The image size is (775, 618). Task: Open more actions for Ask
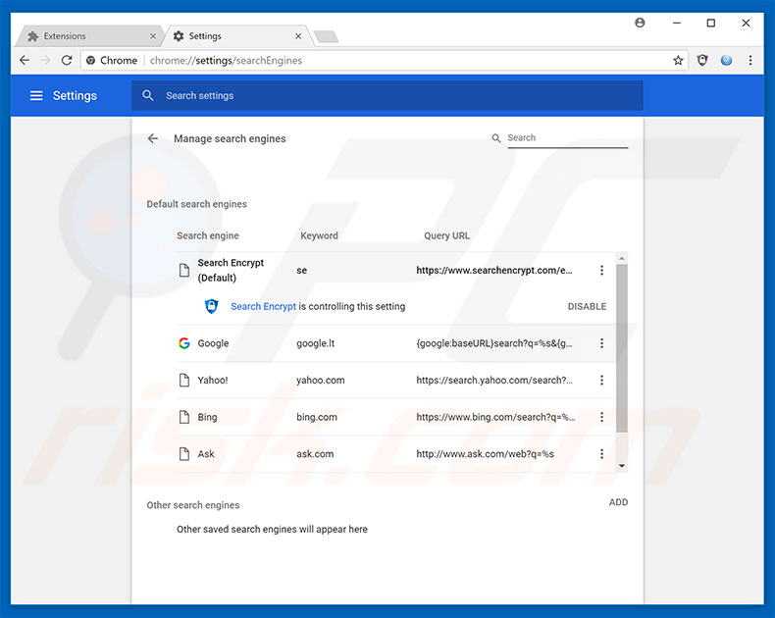[601, 454]
